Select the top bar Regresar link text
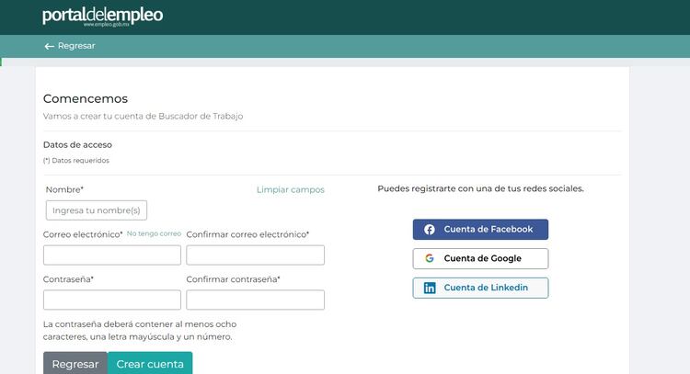 click(x=75, y=46)
